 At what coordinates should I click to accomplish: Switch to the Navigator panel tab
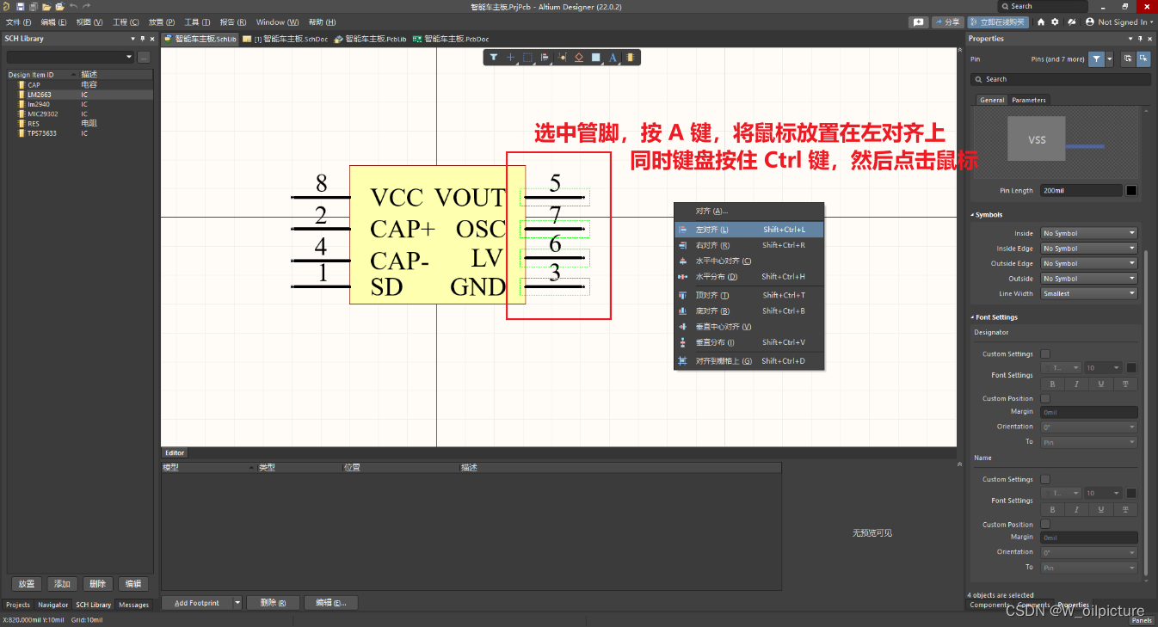(53, 605)
